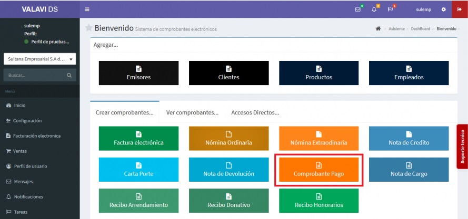The height and width of the screenshot is (219, 468).
Task: Expand Facturación electronica in sidebar
Action: (x=37, y=135)
